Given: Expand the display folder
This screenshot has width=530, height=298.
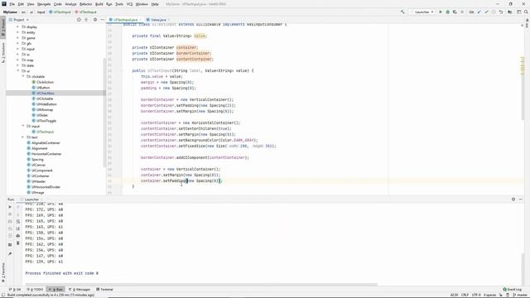Looking at the screenshot, I should point(17,26).
